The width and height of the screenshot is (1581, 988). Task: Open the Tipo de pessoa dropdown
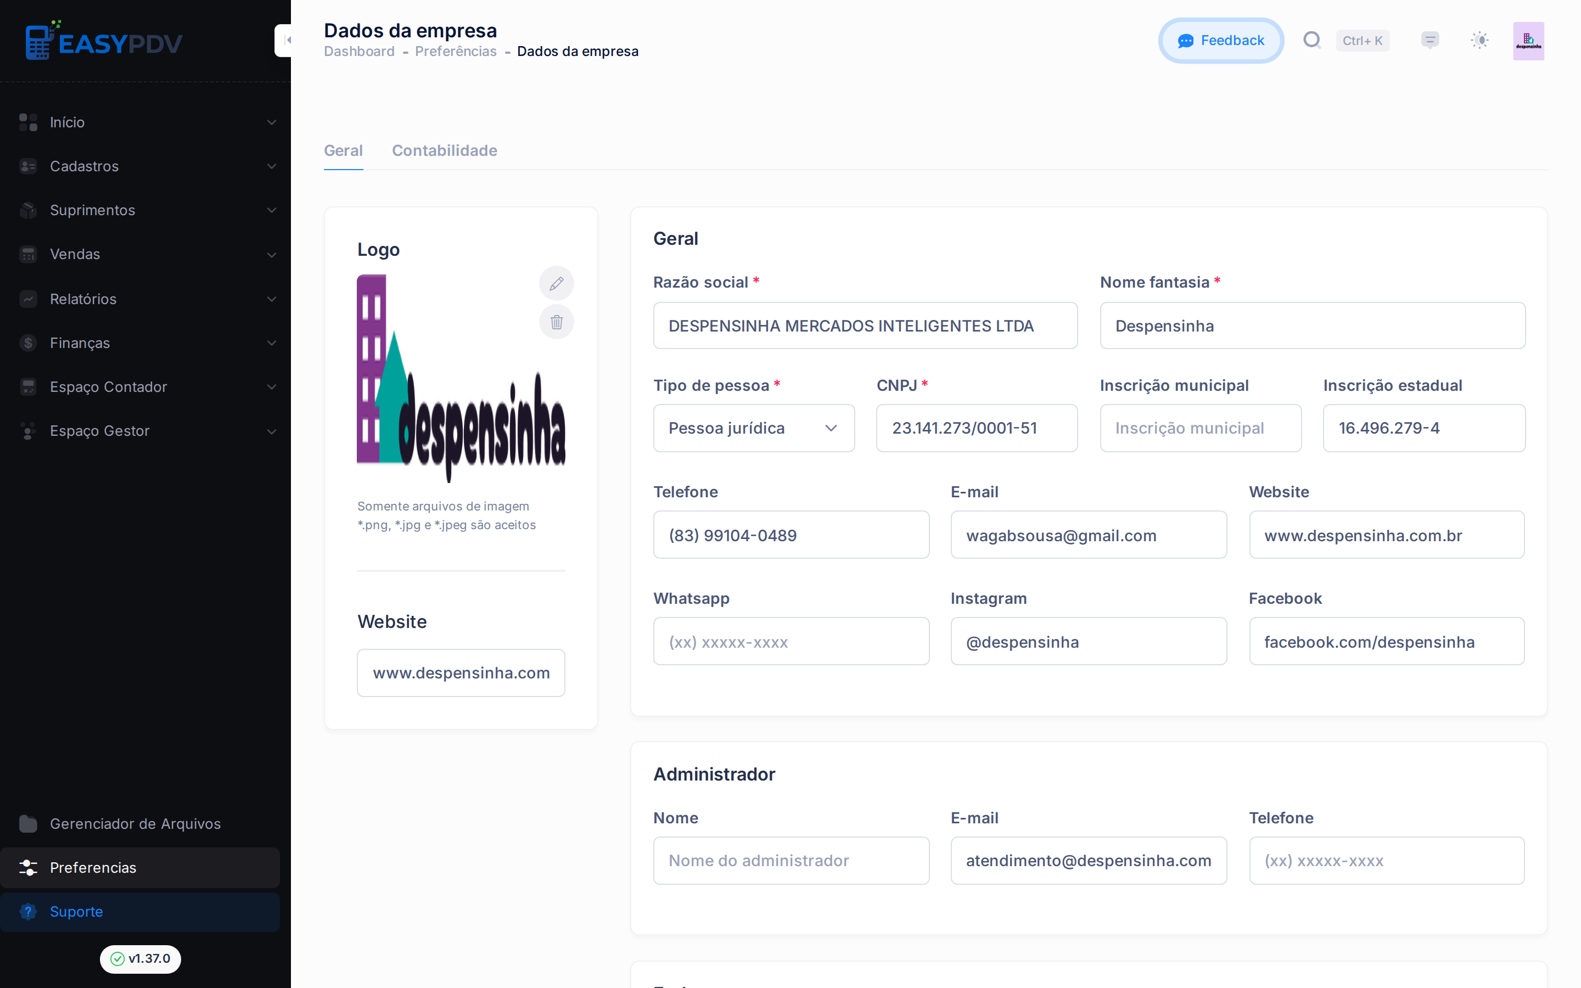point(754,428)
